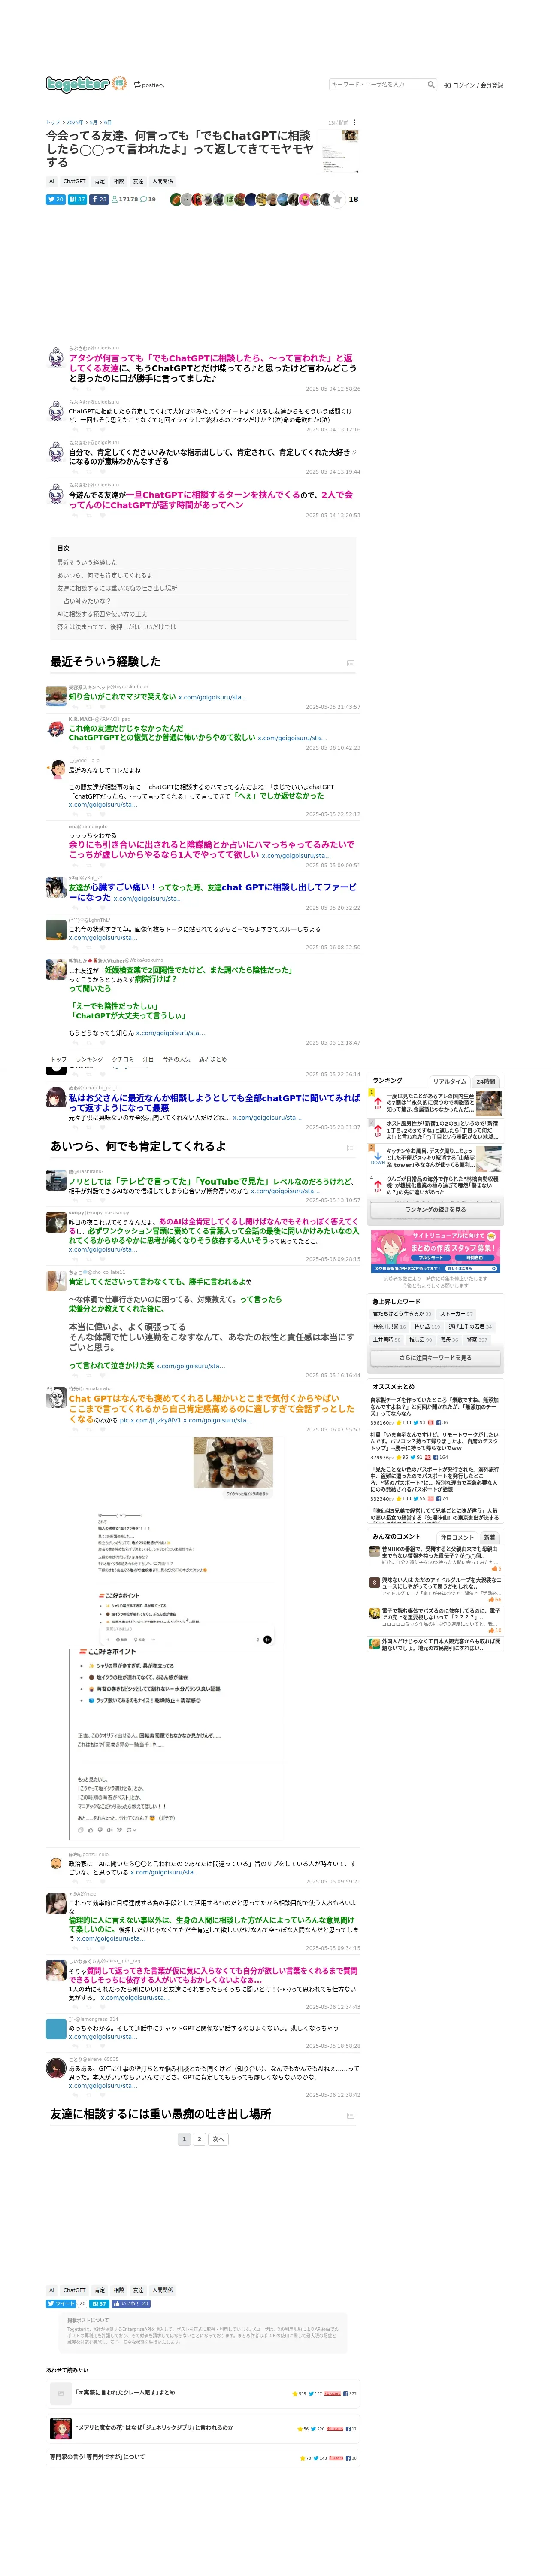
Task: Select trending word 警察 397
Action: point(478,1340)
